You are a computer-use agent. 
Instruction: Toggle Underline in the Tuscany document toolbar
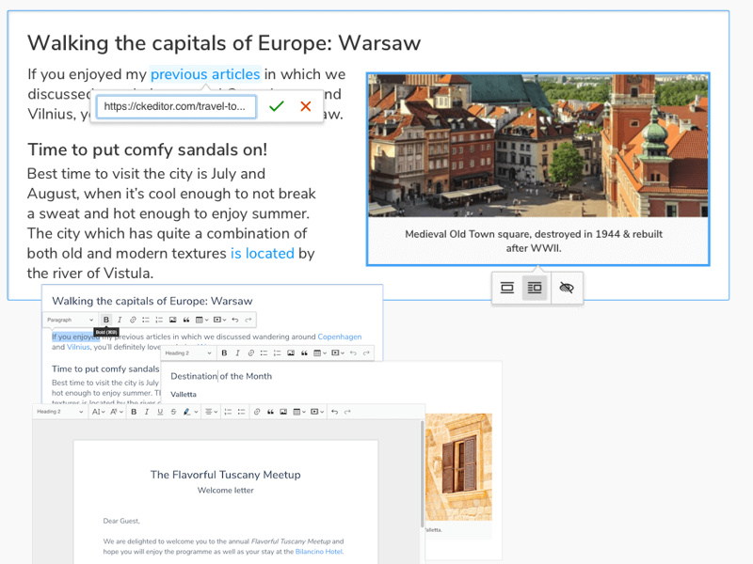click(160, 412)
